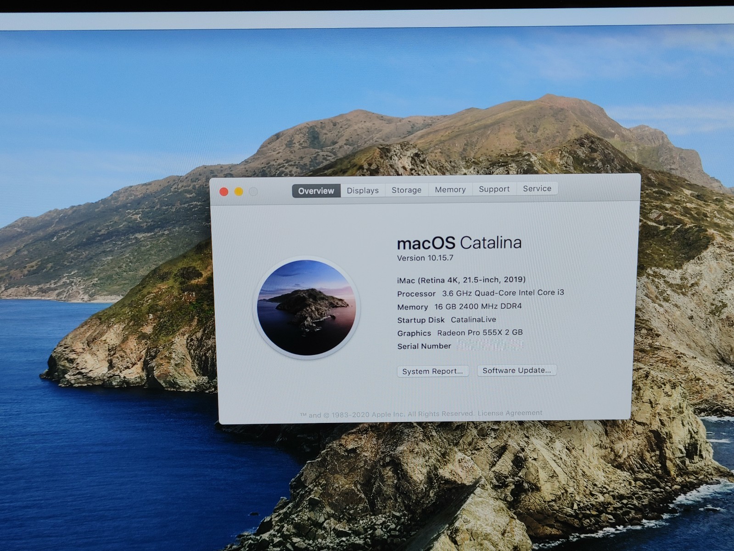This screenshot has width=734, height=551.
Task: Select the Service tab
Action: point(537,189)
